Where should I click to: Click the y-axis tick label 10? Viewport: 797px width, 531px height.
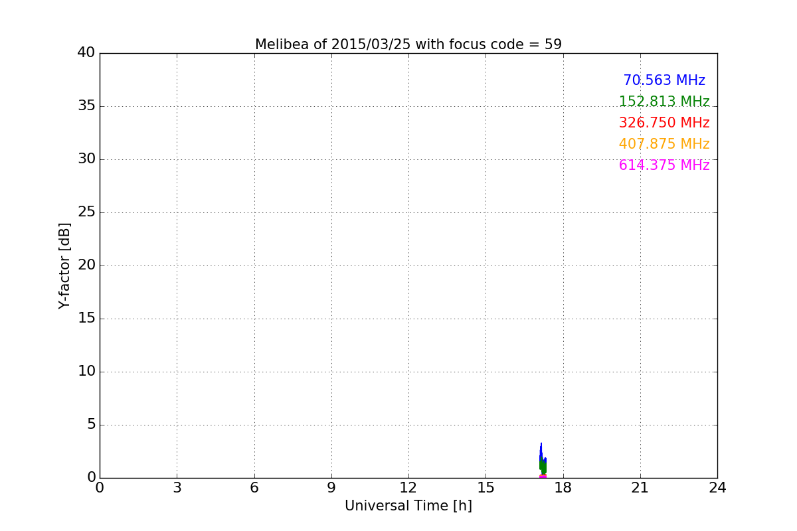tap(86, 371)
